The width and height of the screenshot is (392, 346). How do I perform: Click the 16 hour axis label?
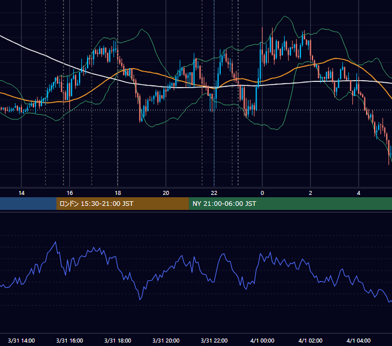(x=70, y=193)
